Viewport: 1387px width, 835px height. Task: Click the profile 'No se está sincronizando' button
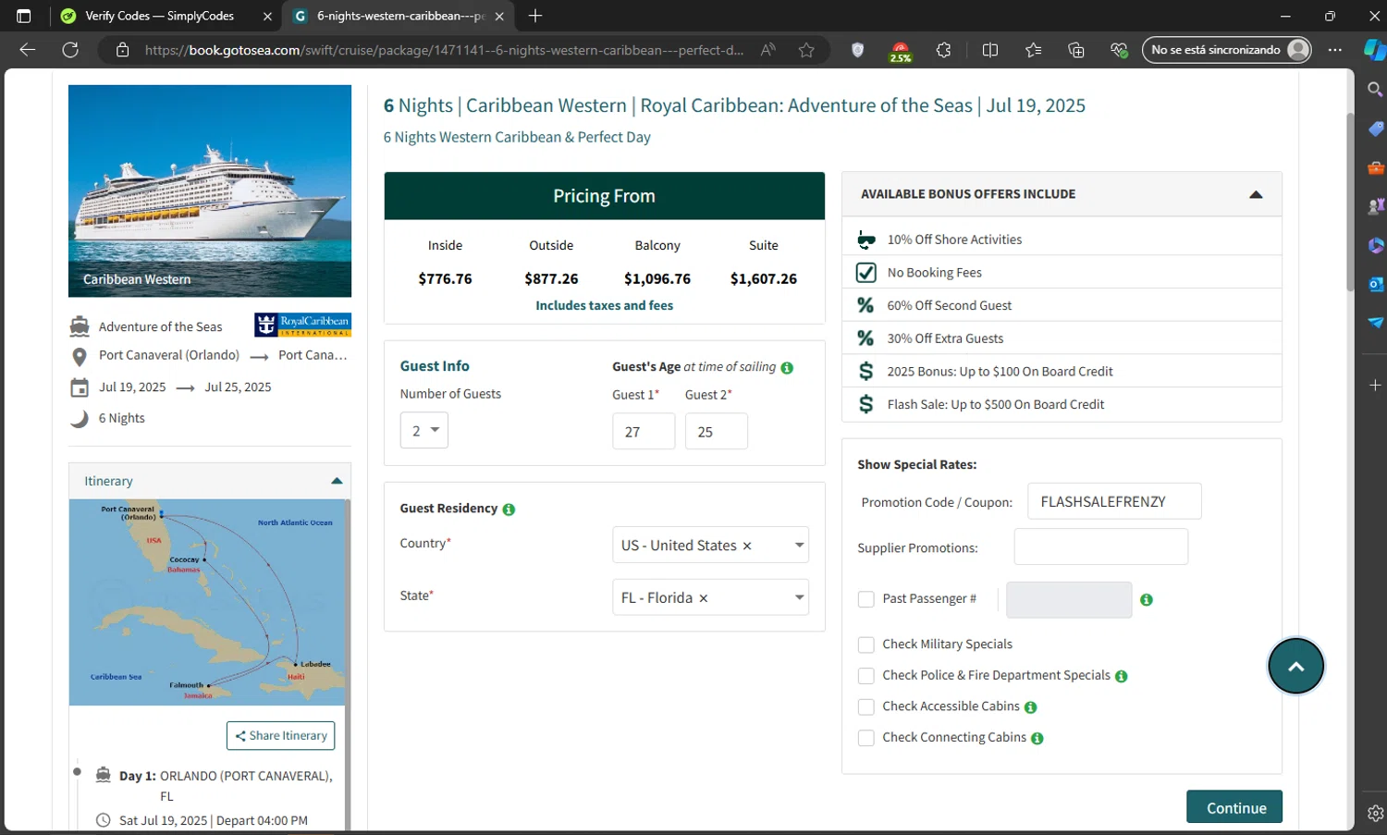[1228, 50]
